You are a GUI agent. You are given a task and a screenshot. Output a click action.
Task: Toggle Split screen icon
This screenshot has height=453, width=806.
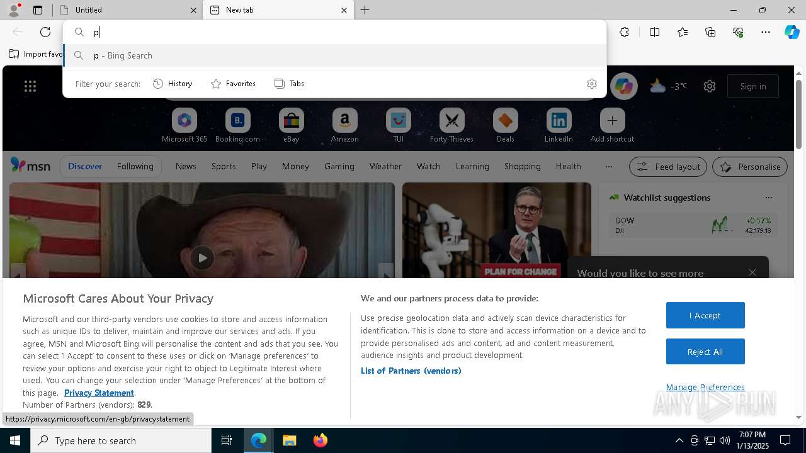coord(654,32)
